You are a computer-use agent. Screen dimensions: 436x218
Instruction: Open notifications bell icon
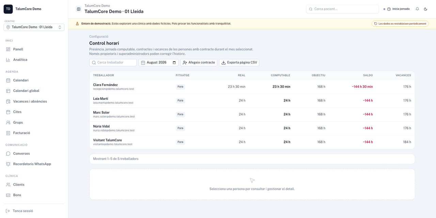(x=417, y=9)
